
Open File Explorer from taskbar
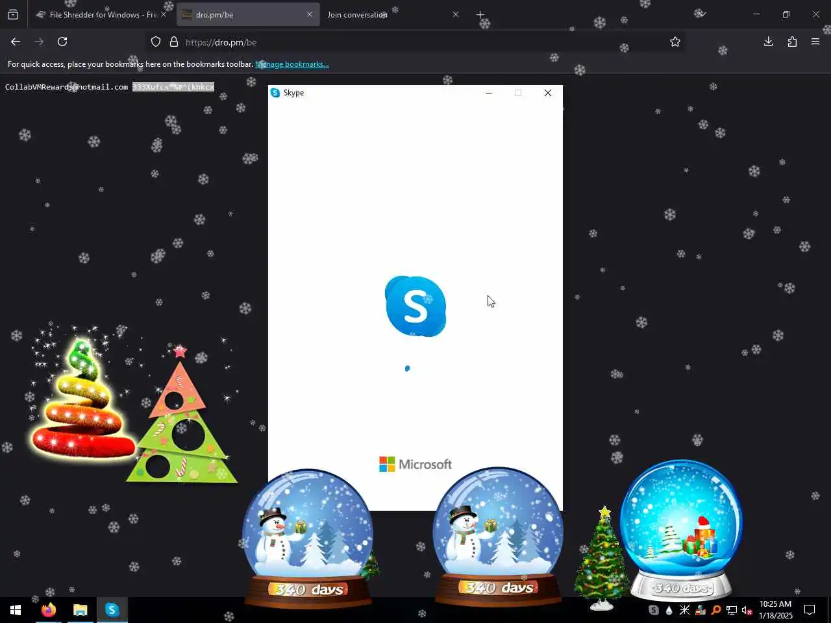80,610
